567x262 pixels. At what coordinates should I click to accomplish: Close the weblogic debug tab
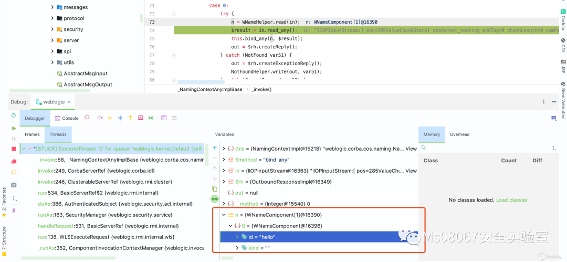pyautogui.click(x=70, y=102)
